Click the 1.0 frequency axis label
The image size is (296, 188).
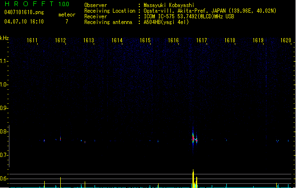click(4, 85)
